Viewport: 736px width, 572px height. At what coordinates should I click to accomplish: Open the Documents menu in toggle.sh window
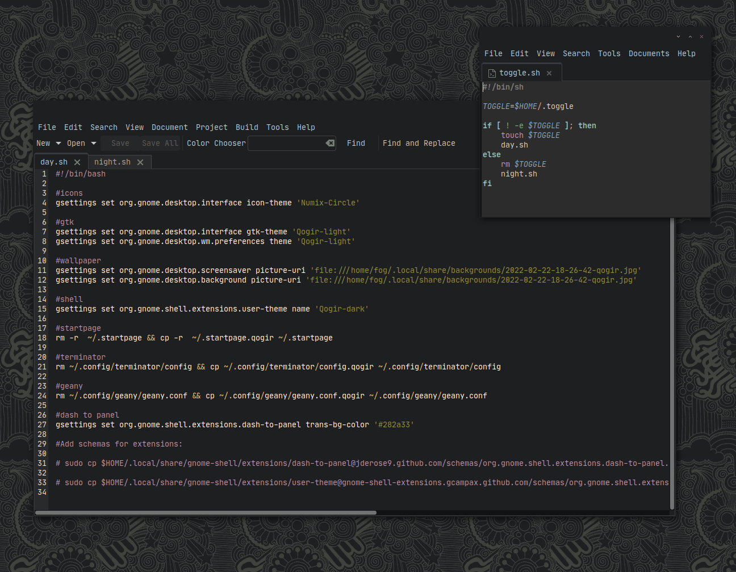click(649, 54)
